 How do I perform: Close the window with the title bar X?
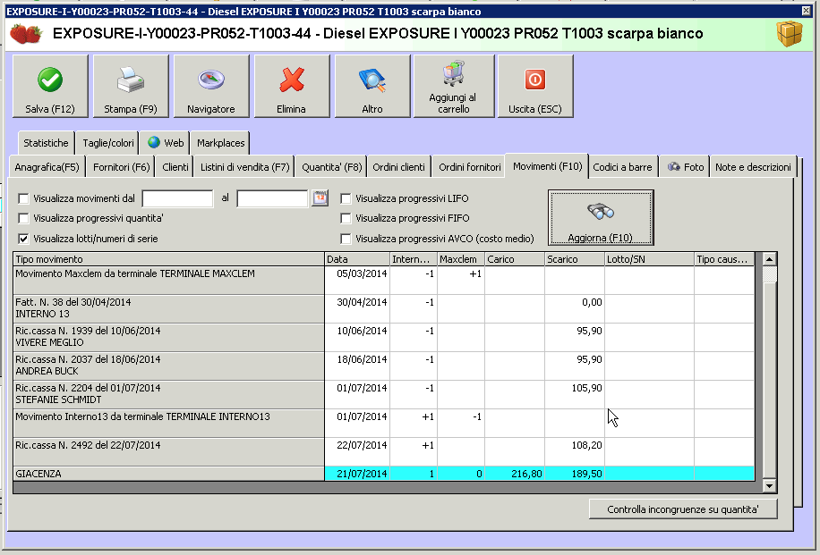point(806,11)
